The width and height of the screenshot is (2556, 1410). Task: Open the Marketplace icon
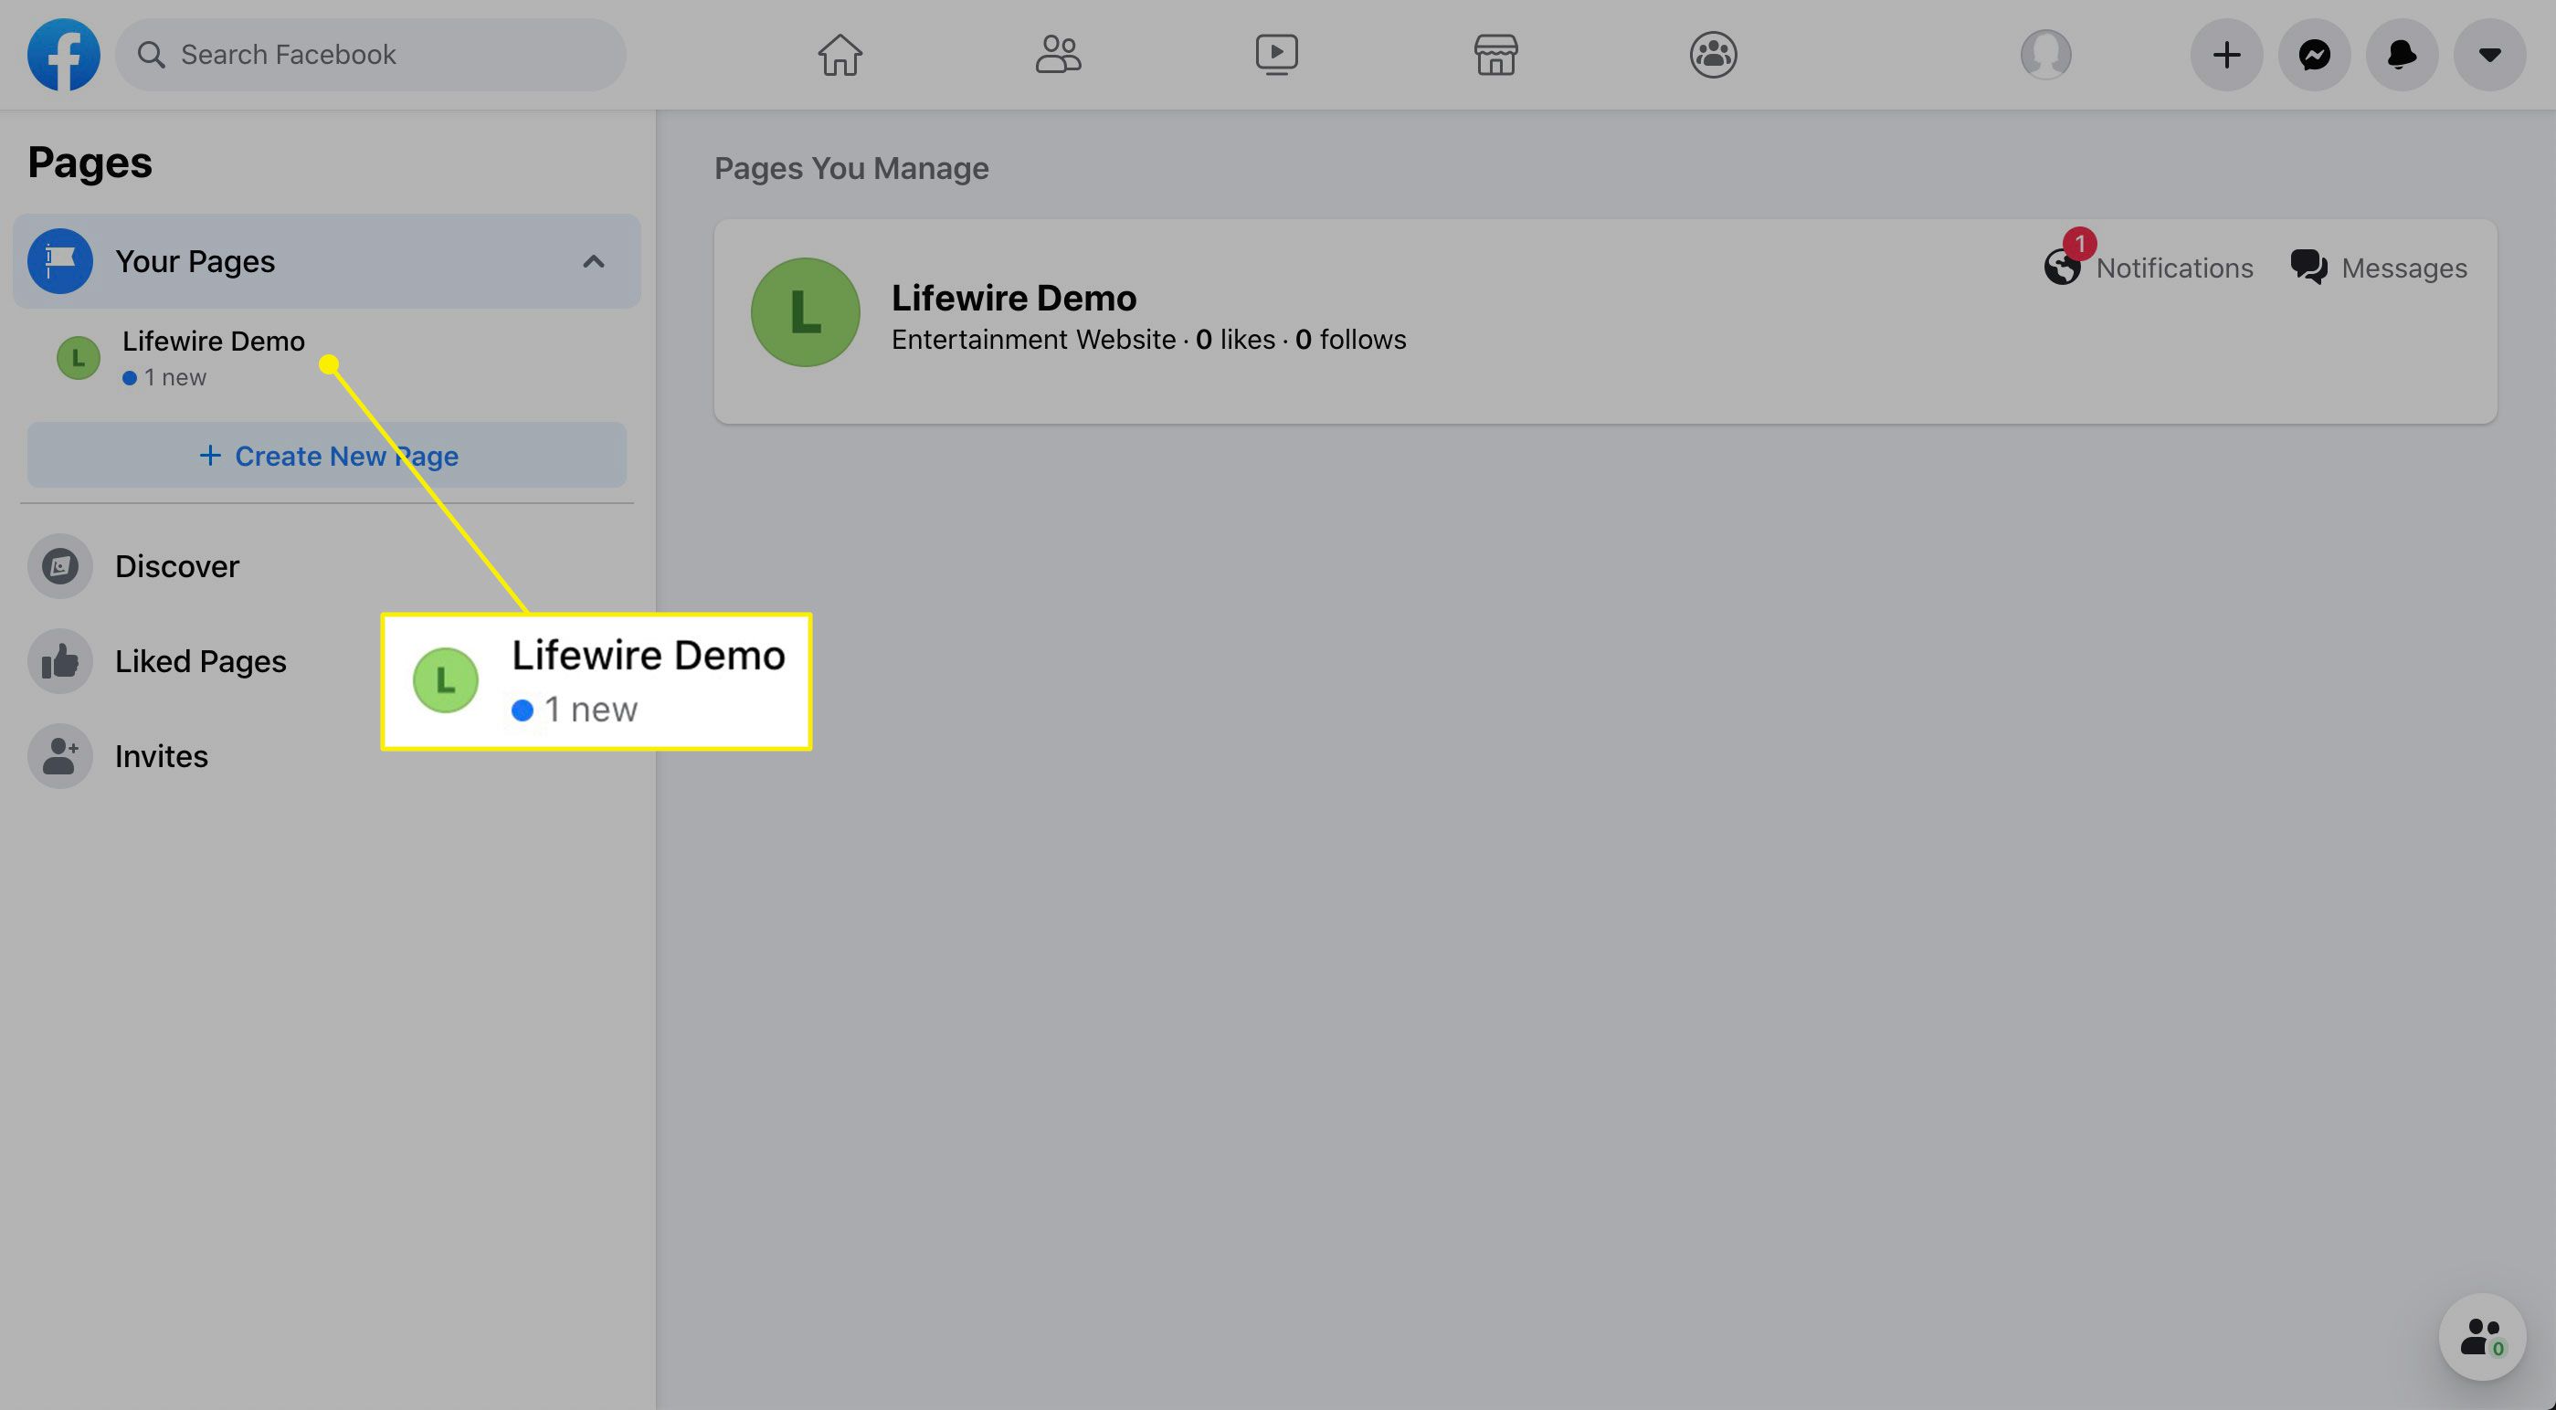1495,55
